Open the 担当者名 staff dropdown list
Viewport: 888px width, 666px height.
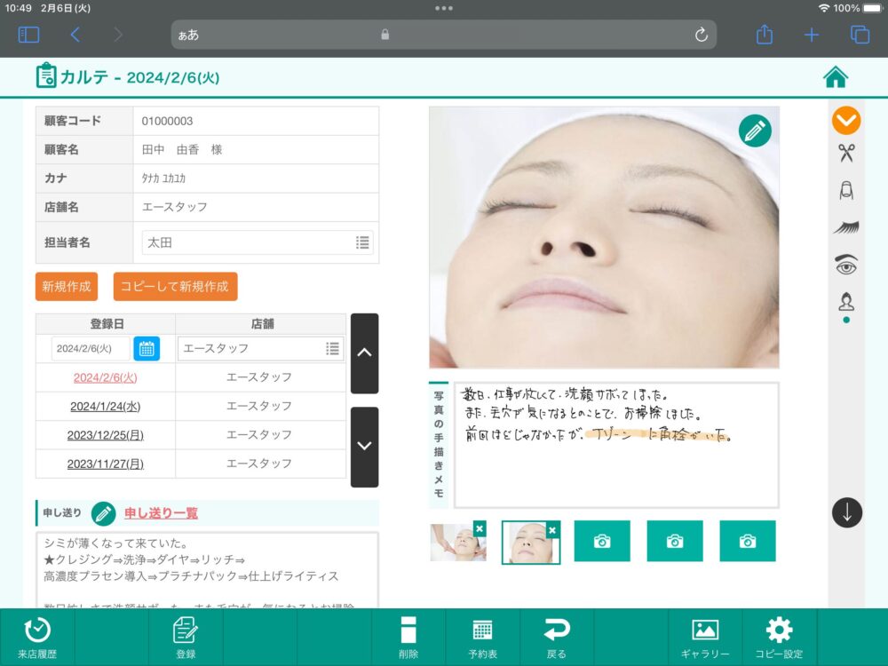click(x=362, y=242)
